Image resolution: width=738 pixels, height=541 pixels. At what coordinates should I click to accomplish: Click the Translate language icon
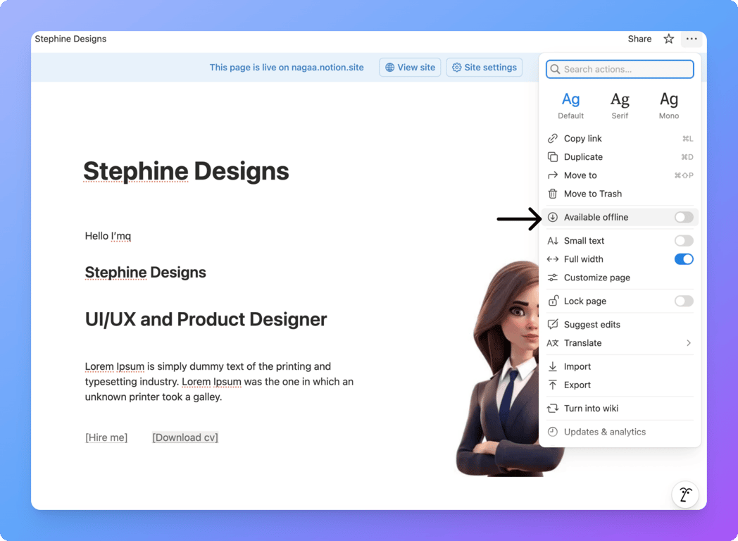point(553,343)
